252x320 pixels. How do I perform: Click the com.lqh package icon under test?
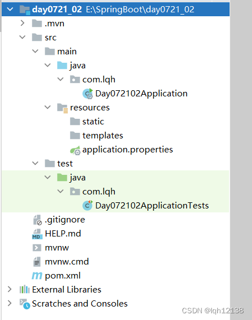pyautogui.click(x=75, y=192)
